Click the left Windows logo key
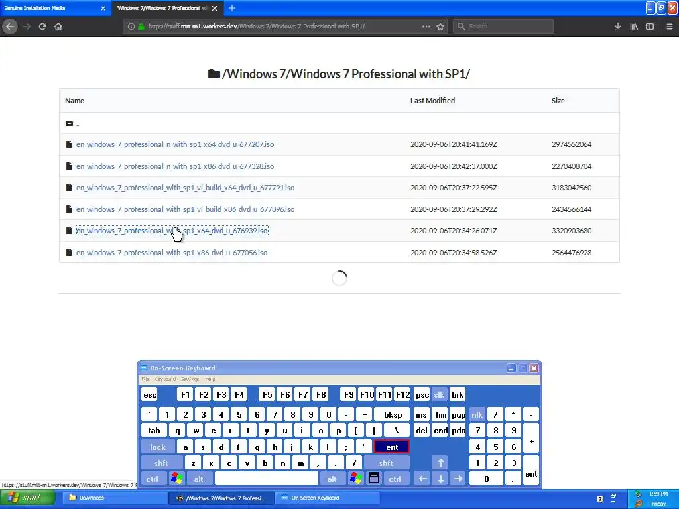This screenshot has width=679, height=509. tap(176, 479)
